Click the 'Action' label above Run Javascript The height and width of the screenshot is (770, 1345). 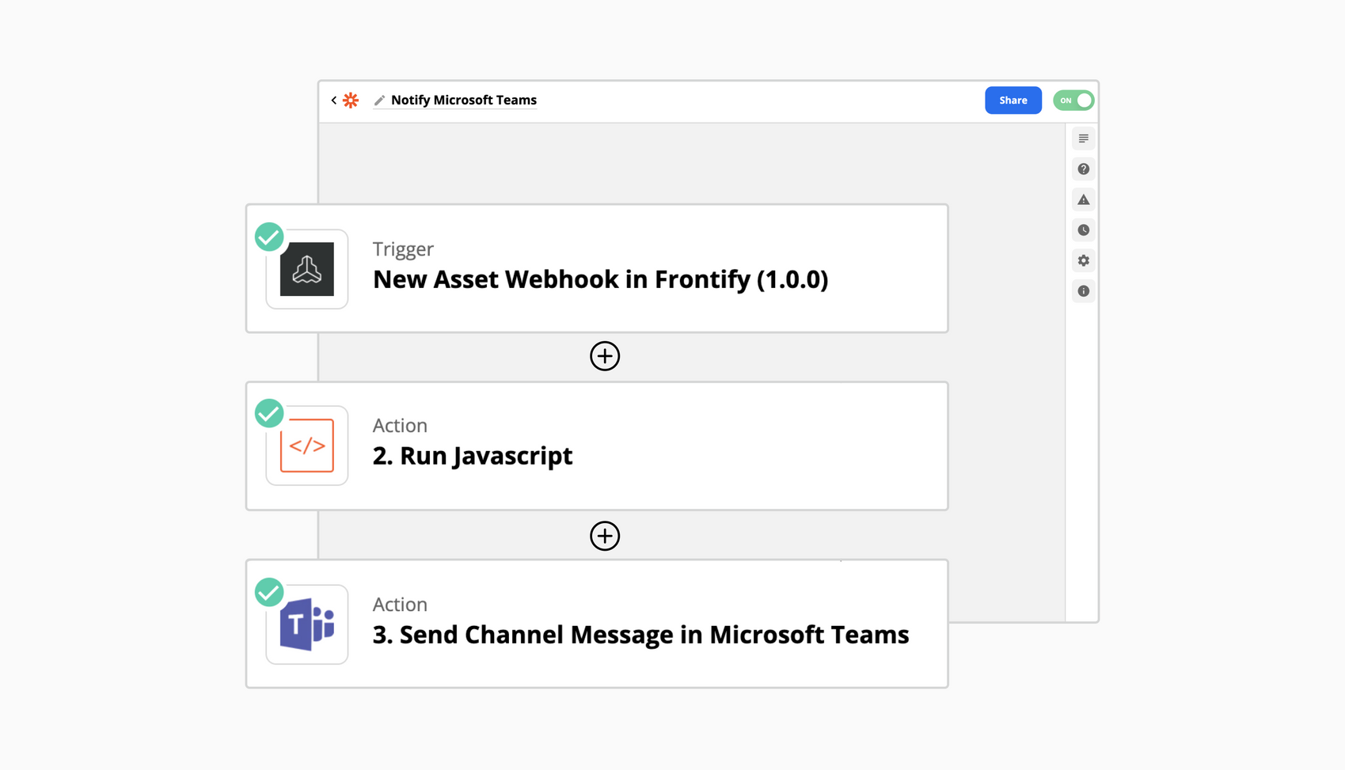(x=400, y=425)
